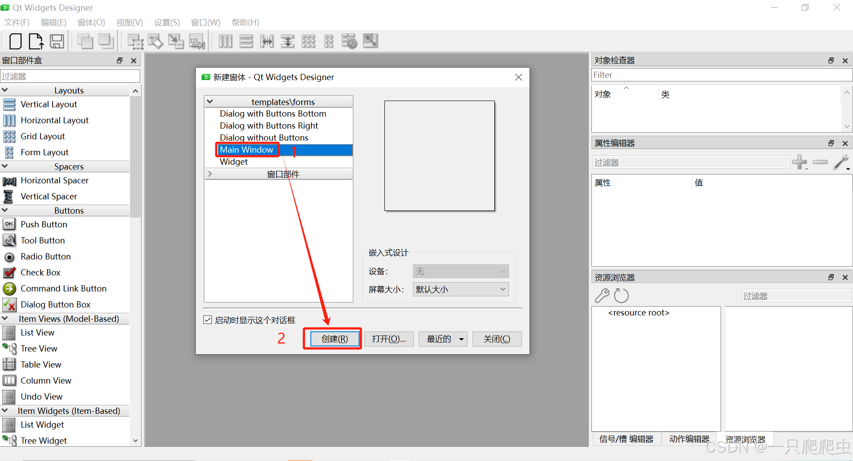This screenshot has height=461, width=853.
Task: Apply horizontal splitter layout icon
Action: tap(267, 41)
